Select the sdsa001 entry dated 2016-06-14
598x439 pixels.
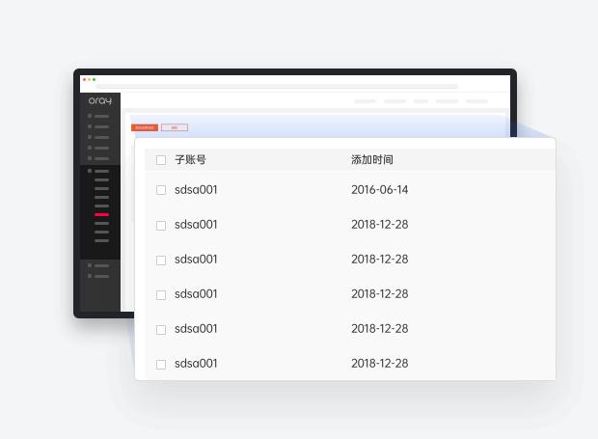[x=196, y=189]
